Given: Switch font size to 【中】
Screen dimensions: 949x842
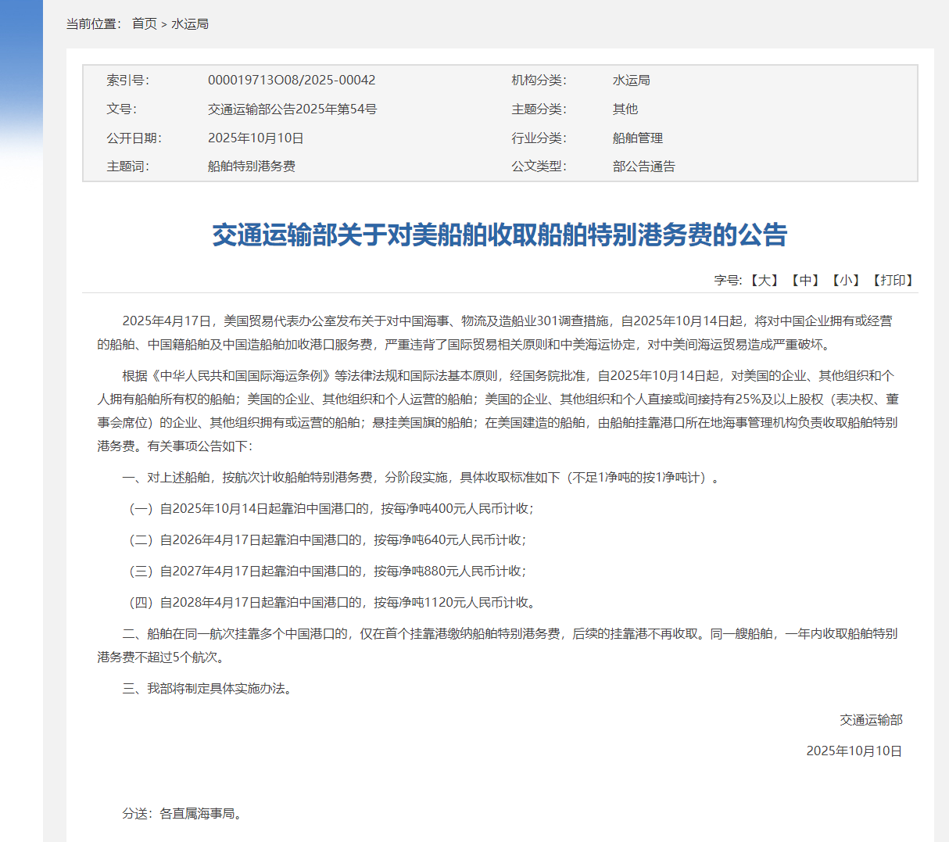Looking at the screenshot, I should coord(804,280).
